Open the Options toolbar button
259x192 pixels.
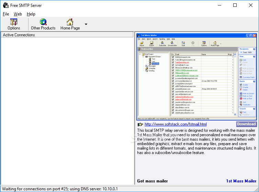click(14, 24)
